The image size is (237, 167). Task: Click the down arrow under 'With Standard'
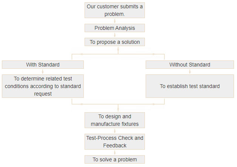click(x=43, y=71)
